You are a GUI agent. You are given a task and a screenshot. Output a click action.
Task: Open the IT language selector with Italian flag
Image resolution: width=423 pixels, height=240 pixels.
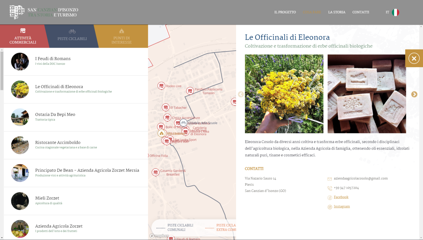pyautogui.click(x=392, y=12)
